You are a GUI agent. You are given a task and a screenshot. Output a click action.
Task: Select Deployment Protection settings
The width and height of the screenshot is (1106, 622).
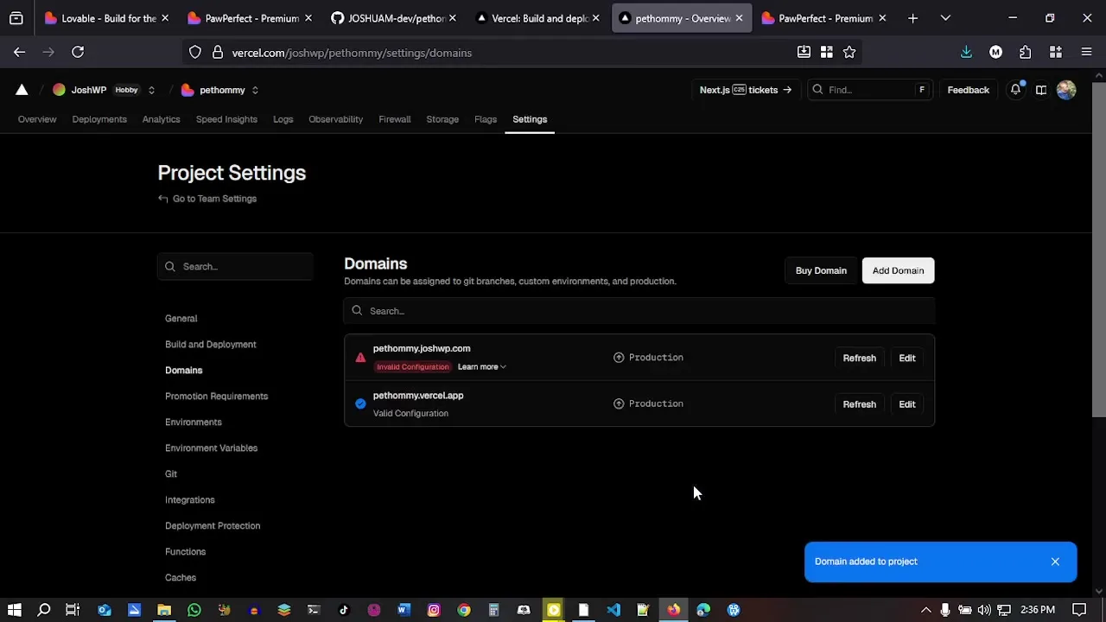point(212,525)
